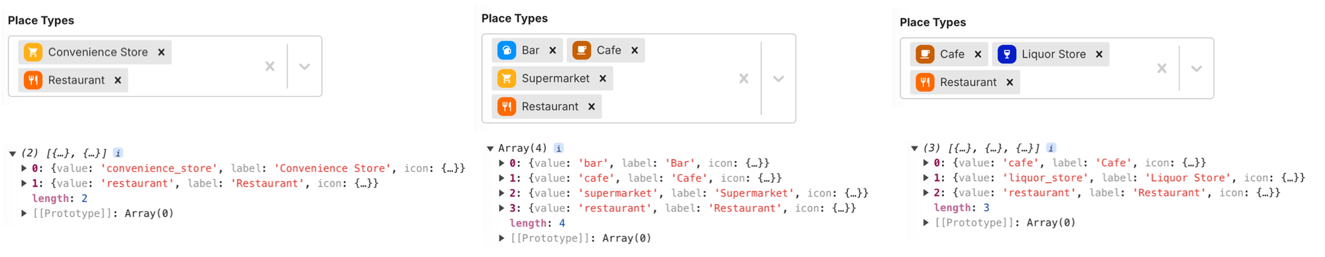1325x257 pixels.
Task: Click the Cafe cup icon in middle select
Action: tap(581, 50)
